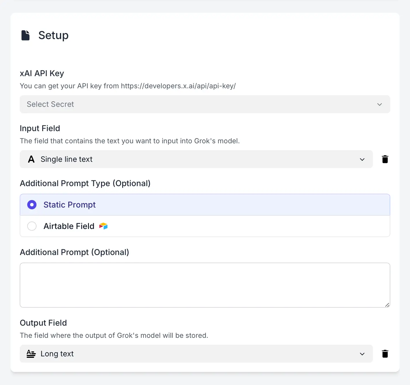Remove the Input Field using its trash icon
Screen dimensions: 410x385
[385, 159]
